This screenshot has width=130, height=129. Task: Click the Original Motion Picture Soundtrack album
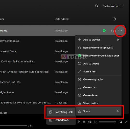tap(25, 72)
